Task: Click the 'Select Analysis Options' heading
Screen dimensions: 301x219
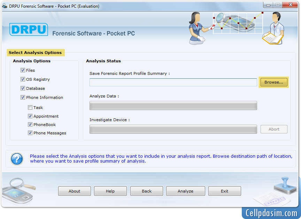Action: point(35,53)
